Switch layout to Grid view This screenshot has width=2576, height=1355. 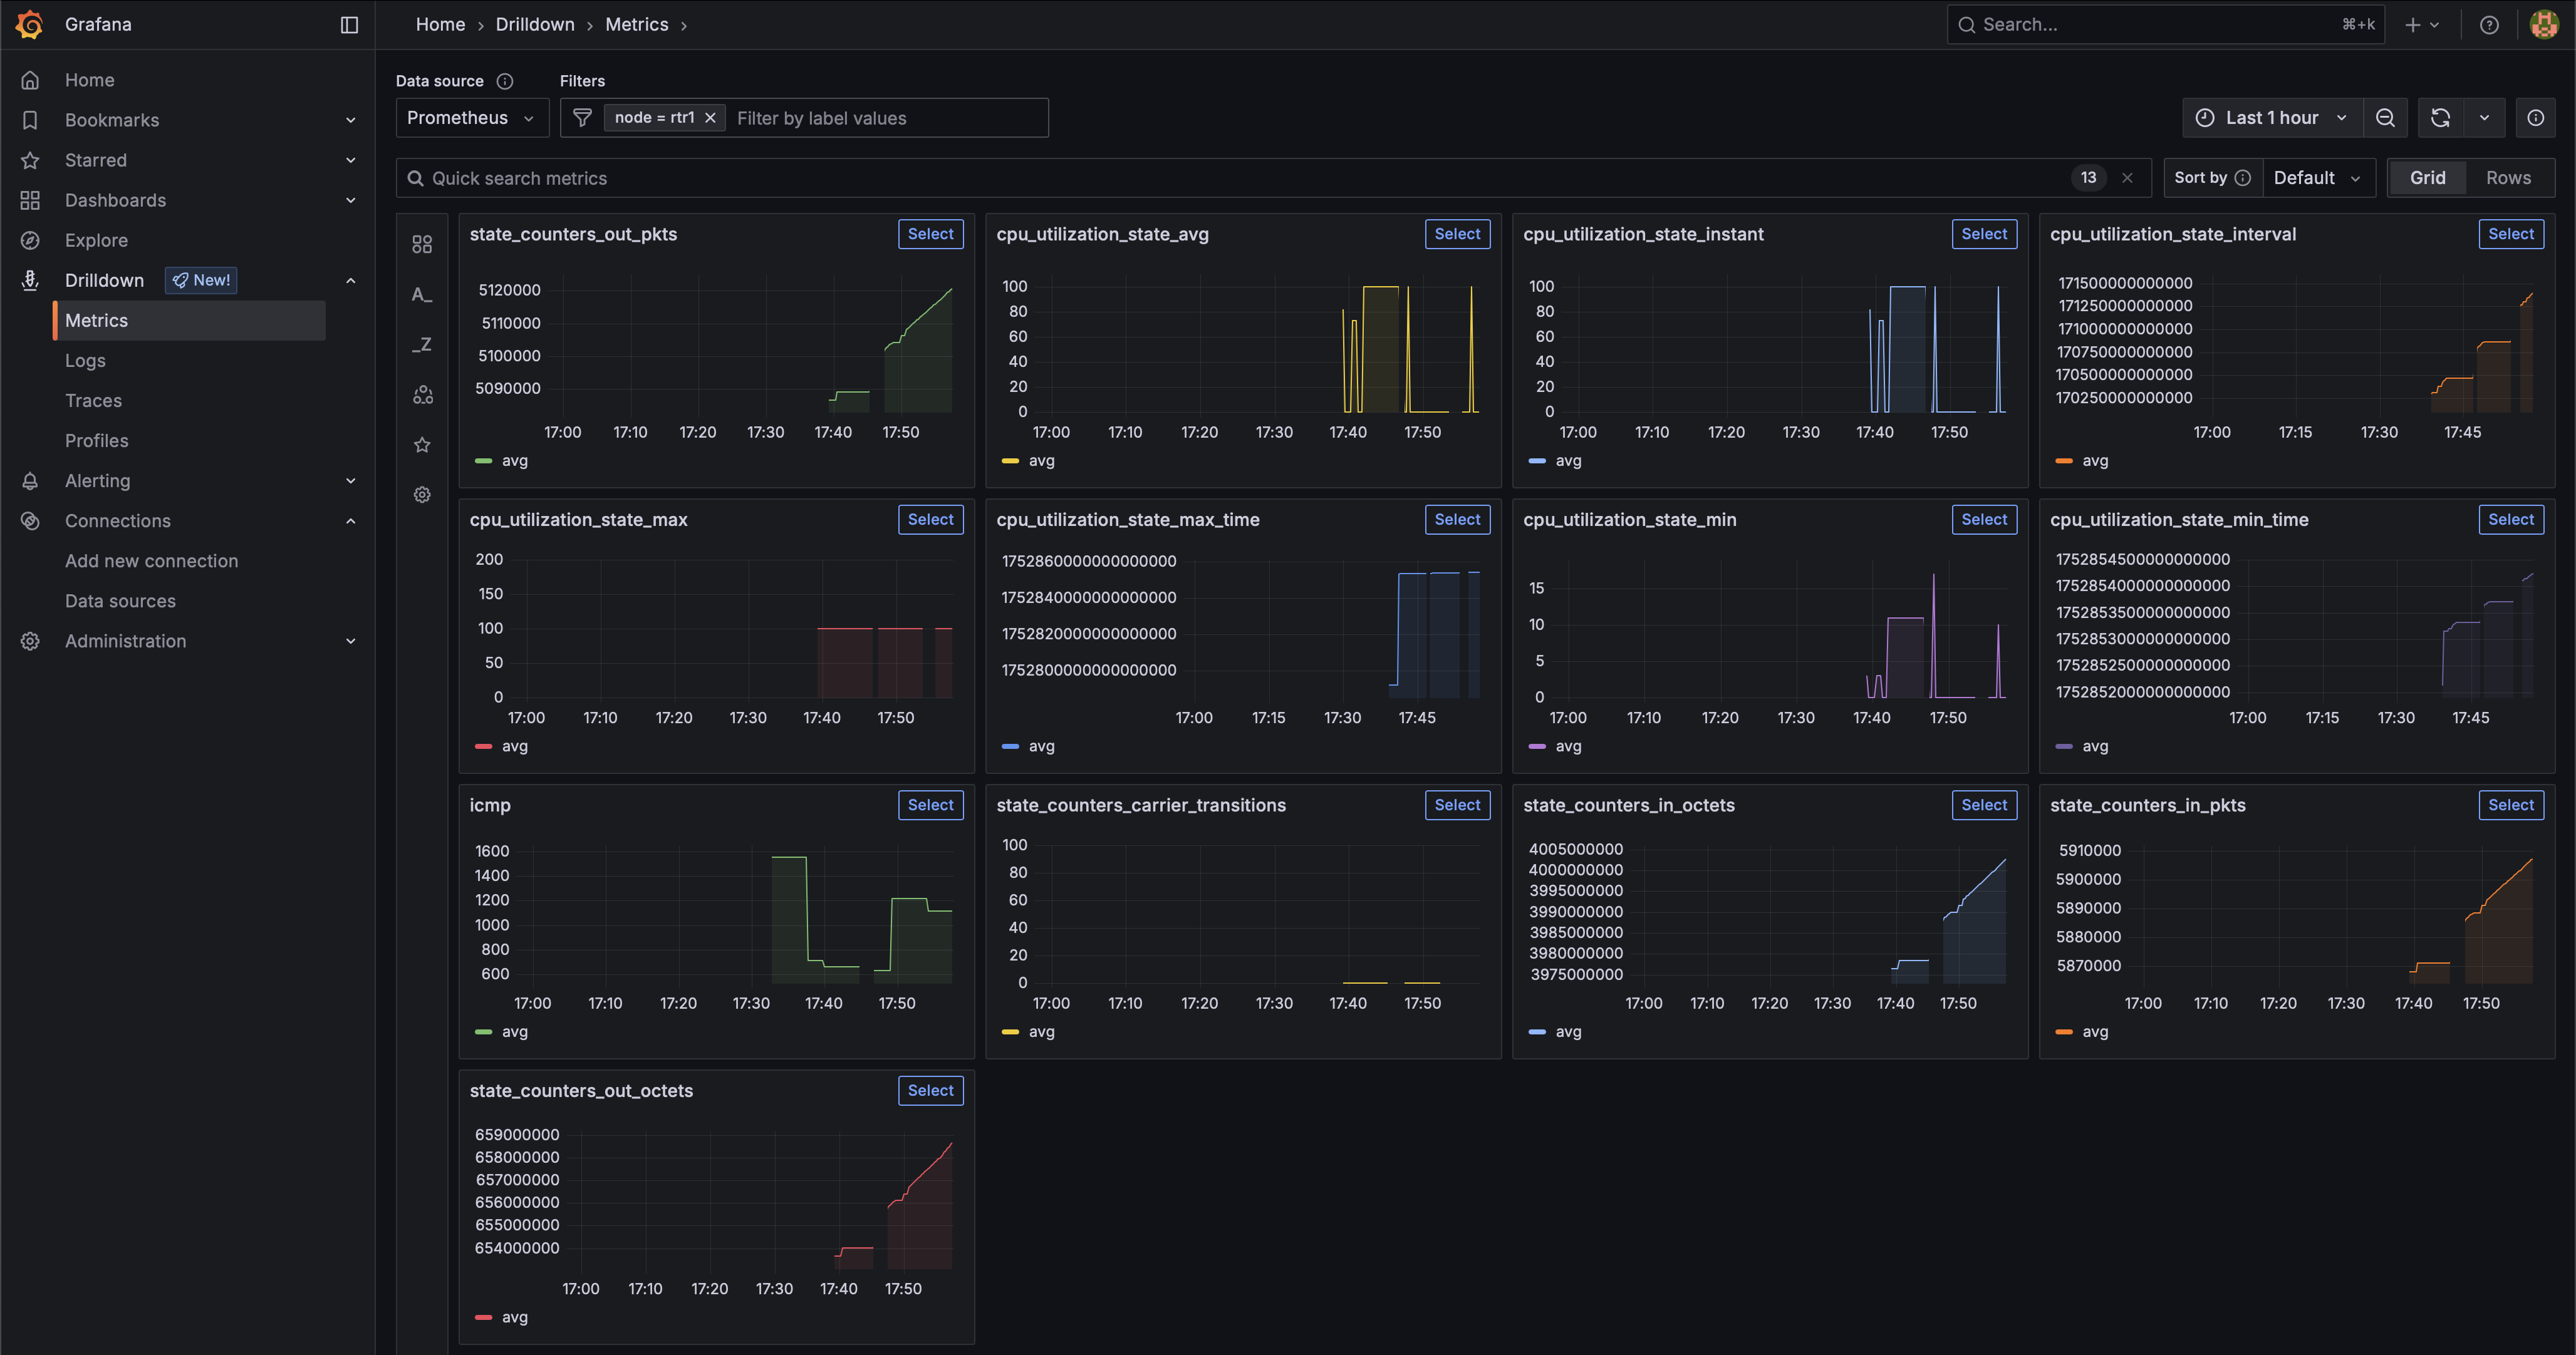pyautogui.click(x=2427, y=178)
